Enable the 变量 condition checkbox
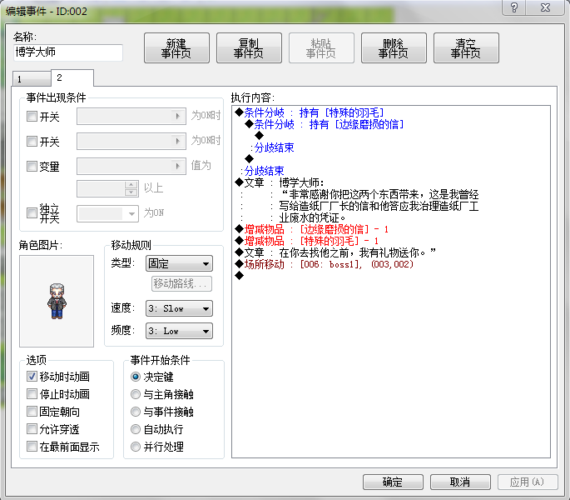The width and height of the screenshot is (570, 500). click(32, 167)
